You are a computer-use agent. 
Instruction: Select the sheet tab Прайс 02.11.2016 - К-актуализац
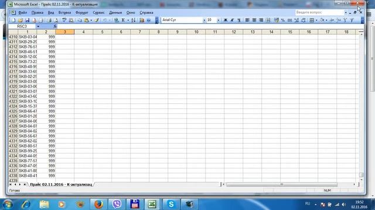(61, 184)
